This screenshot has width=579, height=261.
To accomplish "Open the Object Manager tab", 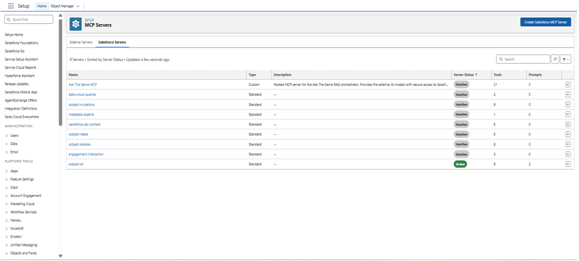I will click(62, 6).
